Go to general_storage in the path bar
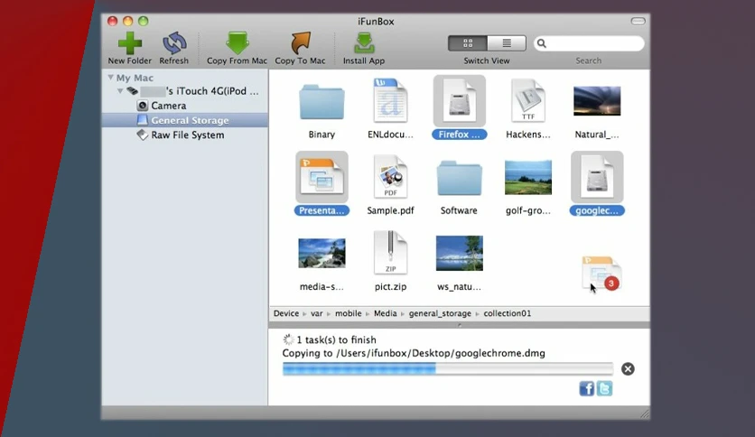This screenshot has height=437, width=755. (440, 313)
